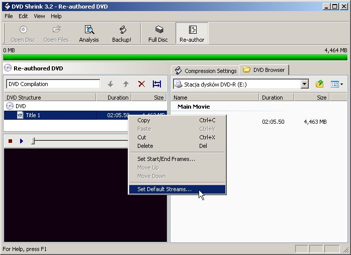
Task: Click the preview seek slider handle
Action: [x=33, y=141]
